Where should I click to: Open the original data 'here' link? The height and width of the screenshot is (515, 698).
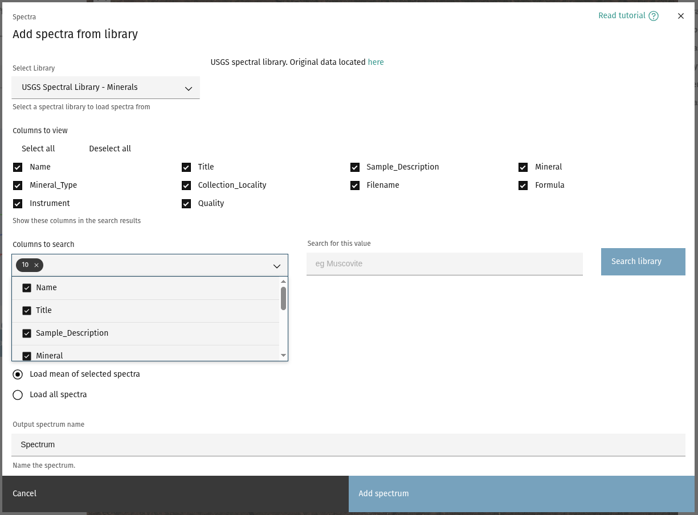pos(375,62)
